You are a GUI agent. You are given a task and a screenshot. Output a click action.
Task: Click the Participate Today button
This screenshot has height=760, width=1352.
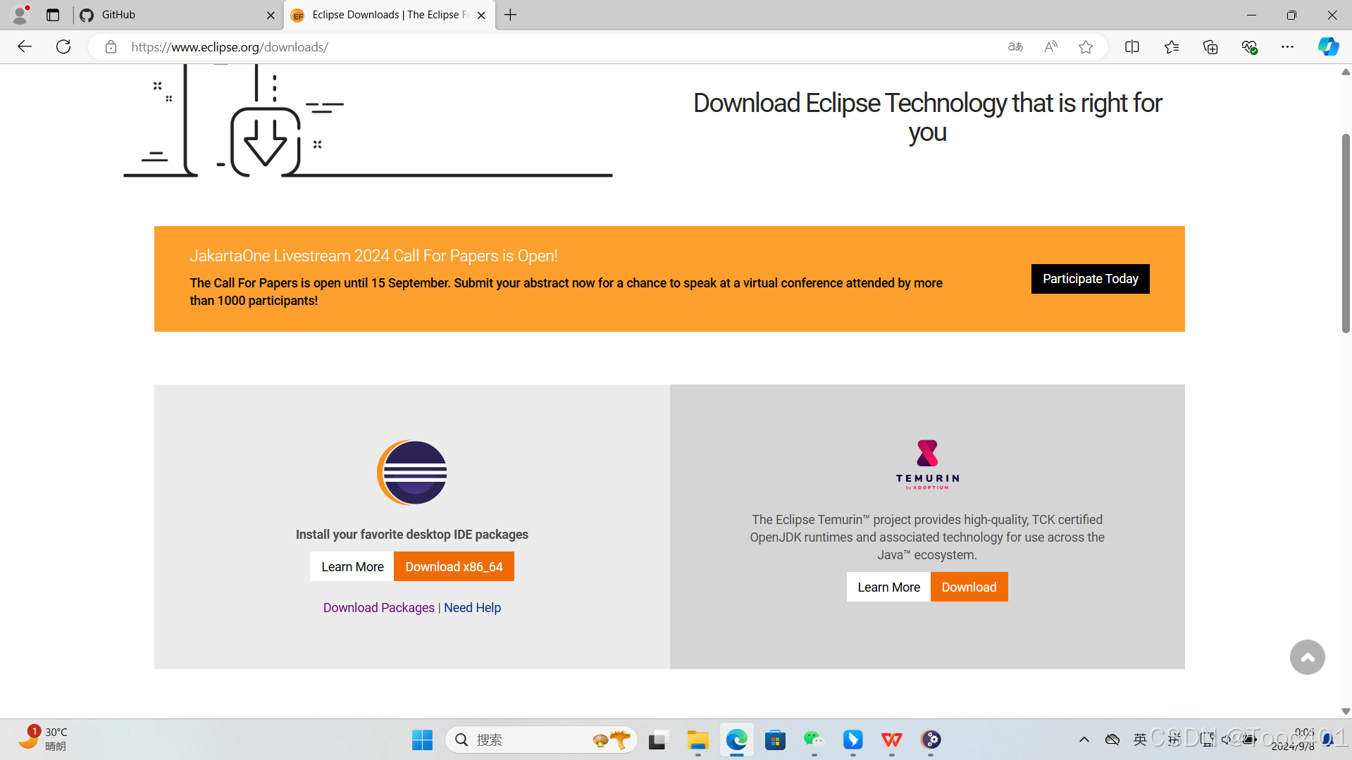point(1090,279)
